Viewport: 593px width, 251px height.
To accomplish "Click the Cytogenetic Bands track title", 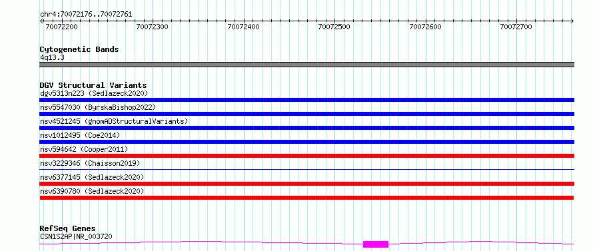I will tap(79, 49).
